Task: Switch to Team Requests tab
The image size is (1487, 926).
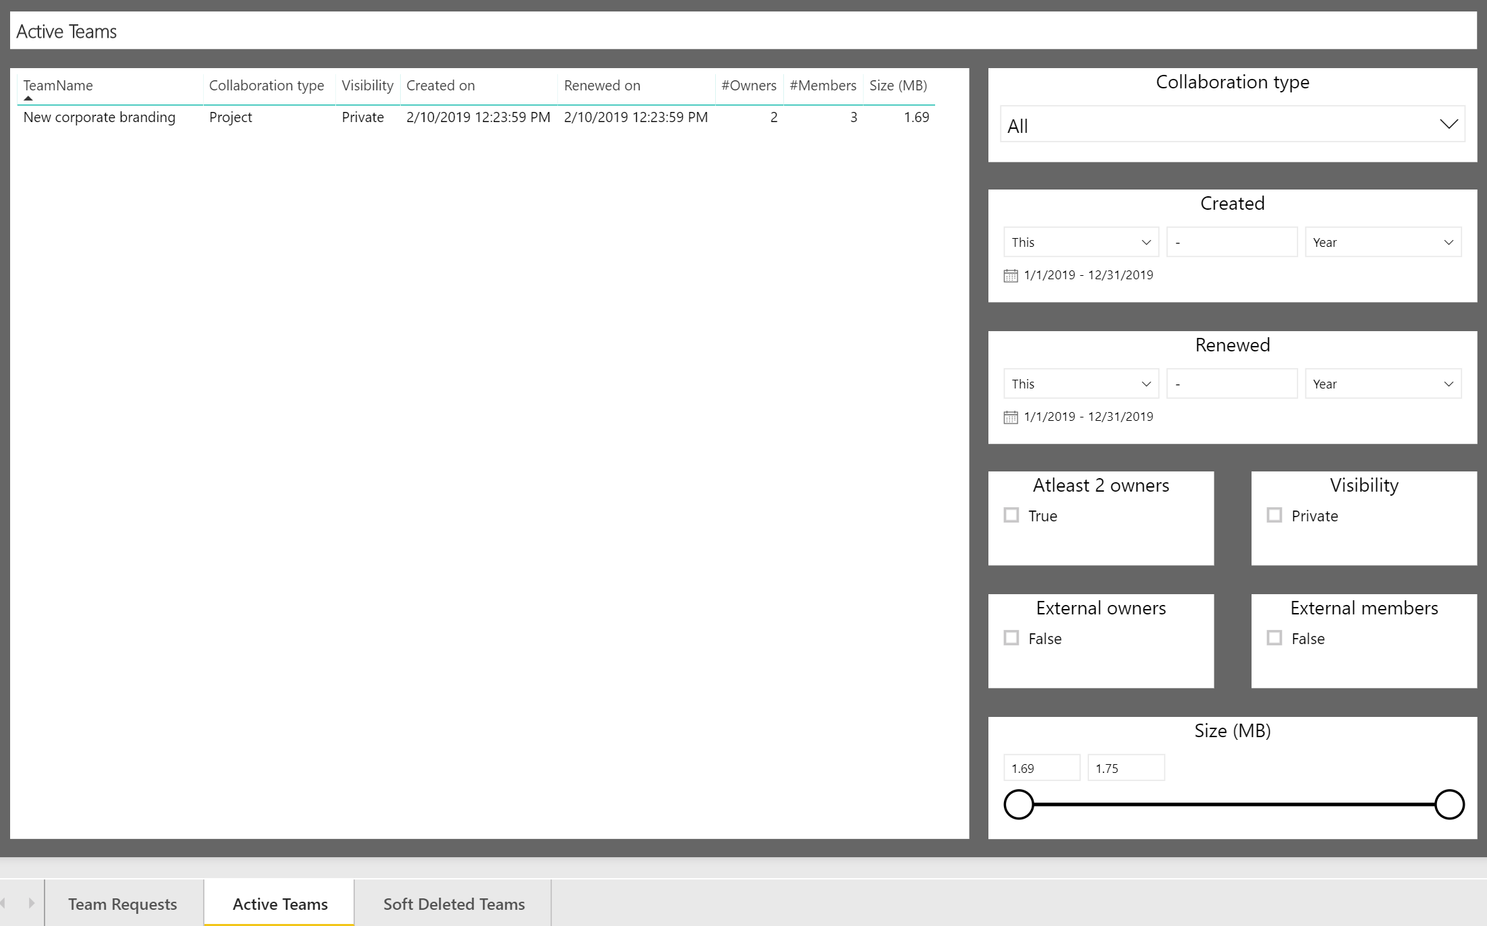Action: point(123,904)
